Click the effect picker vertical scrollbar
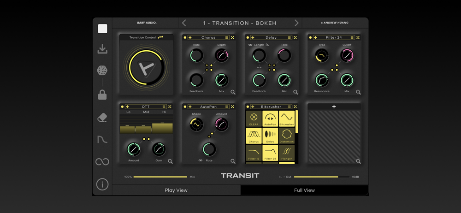 pyautogui.click(x=296, y=122)
